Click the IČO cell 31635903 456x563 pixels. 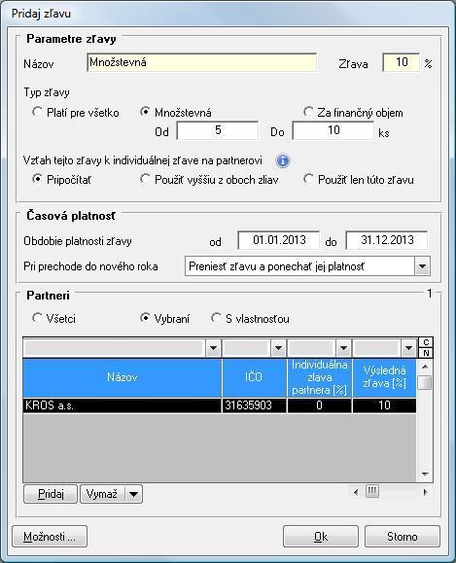254,405
